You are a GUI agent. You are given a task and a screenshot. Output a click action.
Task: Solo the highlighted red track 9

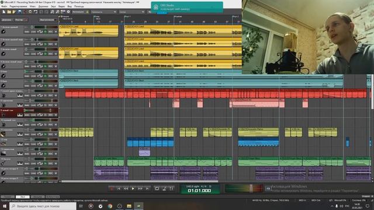(33, 115)
